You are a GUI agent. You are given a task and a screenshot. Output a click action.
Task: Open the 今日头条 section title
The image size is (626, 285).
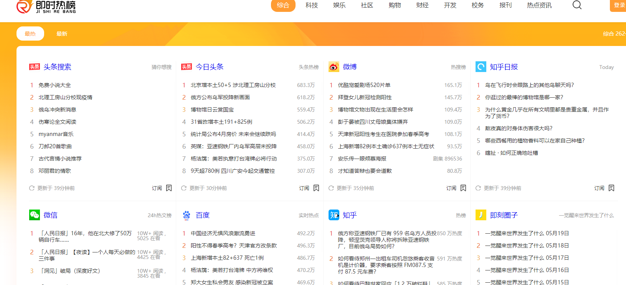point(210,67)
